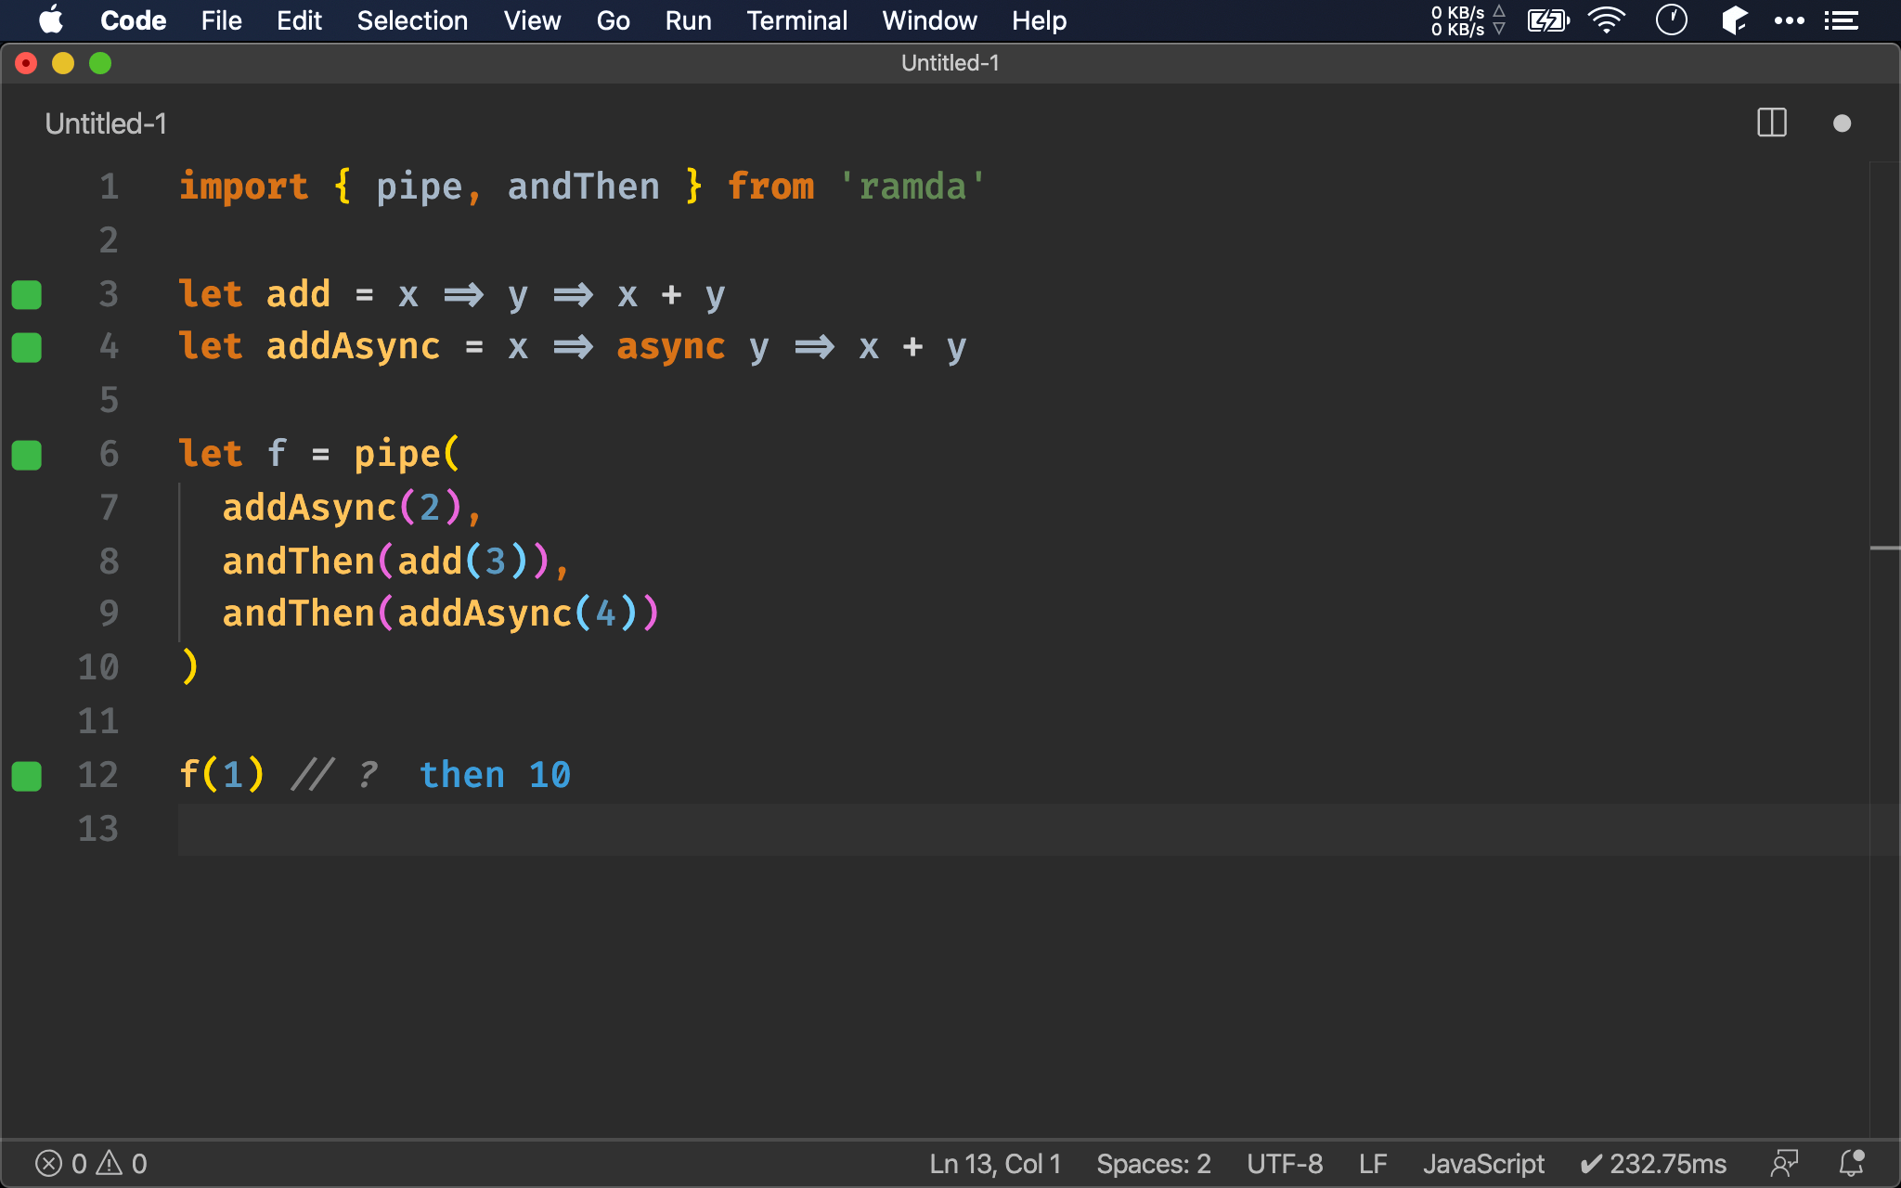Click 'f(1)' call on line 12
The height and width of the screenshot is (1188, 1901).
(222, 775)
